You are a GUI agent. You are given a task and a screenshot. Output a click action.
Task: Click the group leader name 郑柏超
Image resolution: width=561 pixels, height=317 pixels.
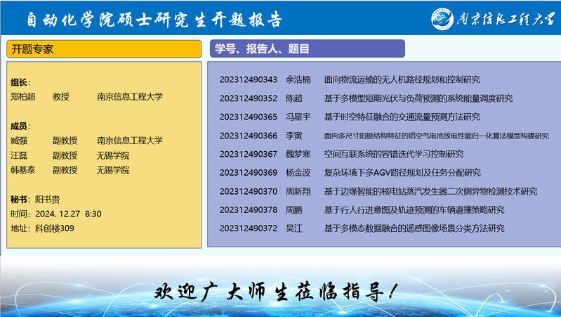(x=23, y=98)
